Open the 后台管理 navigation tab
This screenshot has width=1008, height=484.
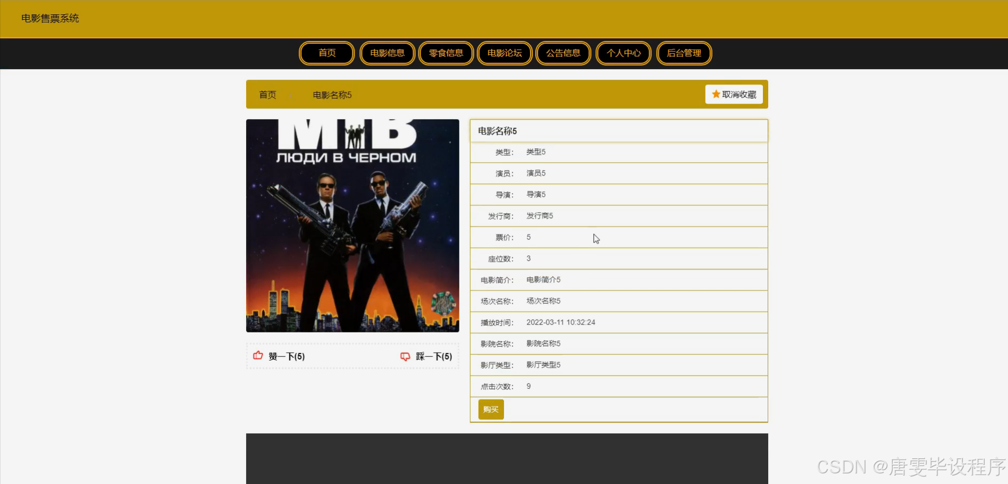(x=684, y=53)
